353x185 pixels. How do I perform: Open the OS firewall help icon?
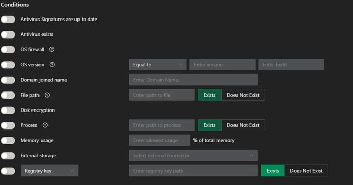52,49
